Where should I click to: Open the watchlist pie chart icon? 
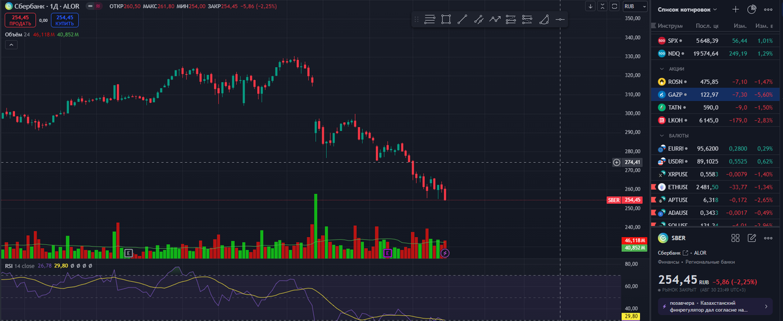(752, 9)
